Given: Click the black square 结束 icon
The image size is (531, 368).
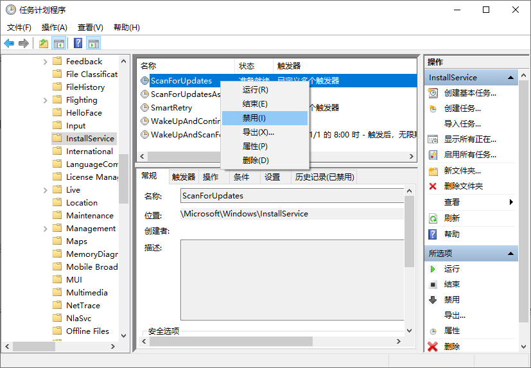Looking at the screenshot, I should (x=433, y=285).
